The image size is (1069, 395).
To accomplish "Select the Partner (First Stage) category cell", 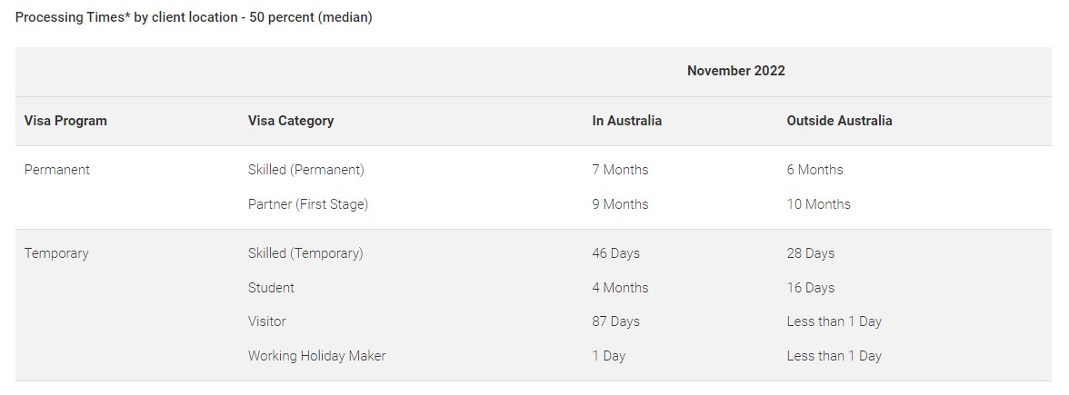I will tap(307, 204).
